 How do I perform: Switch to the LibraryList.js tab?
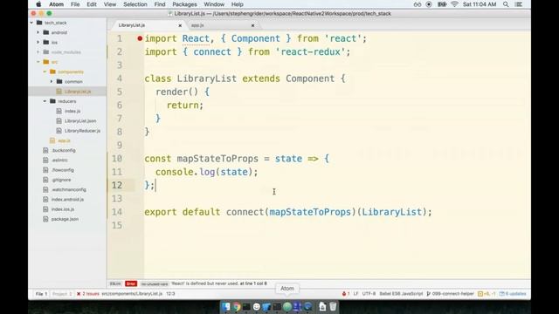pyautogui.click(x=132, y=25)
